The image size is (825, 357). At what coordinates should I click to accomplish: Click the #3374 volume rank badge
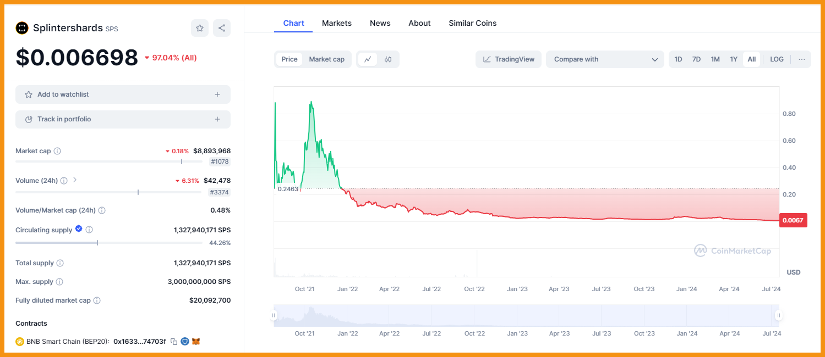[220, 192]
